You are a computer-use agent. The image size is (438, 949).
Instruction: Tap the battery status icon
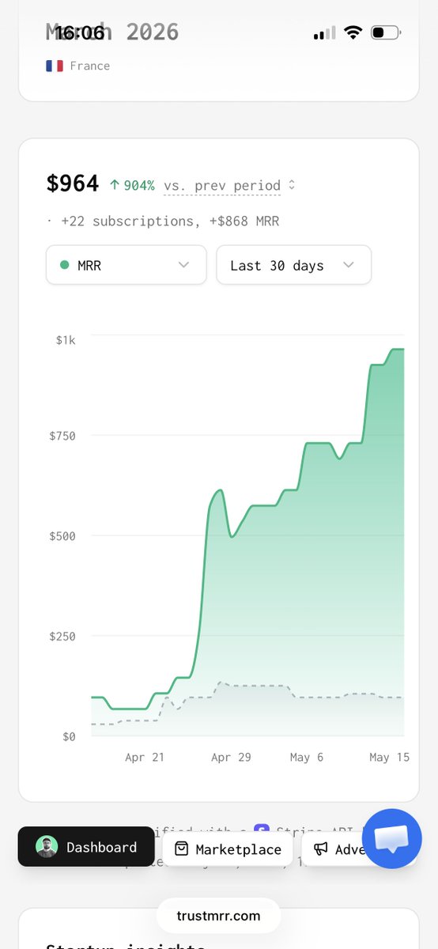tap(386, 32)
